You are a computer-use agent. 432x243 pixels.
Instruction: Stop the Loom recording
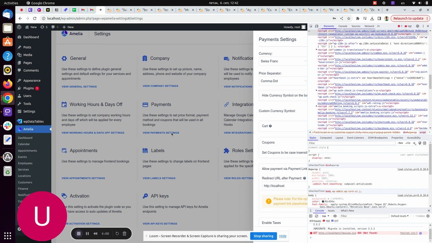[79, 234]
